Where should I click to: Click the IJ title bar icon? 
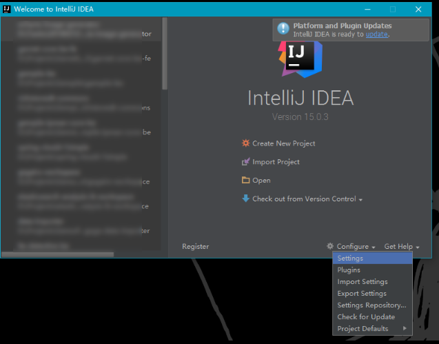[x=6, y=9]
